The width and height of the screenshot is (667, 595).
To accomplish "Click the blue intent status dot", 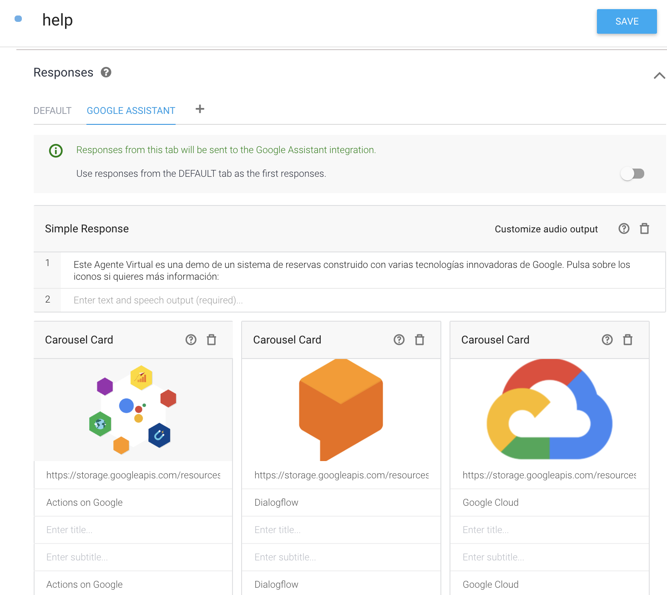I will pyautogui.click(x=18, y=19).
